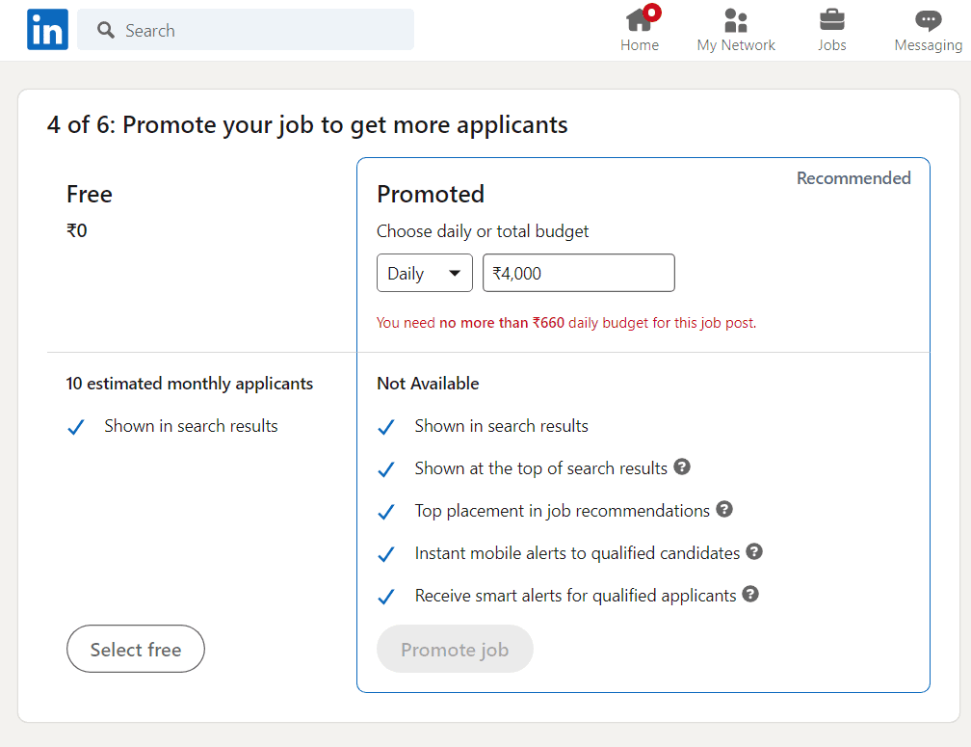This screenshot has width=971, height=747.
Task: Click the search magnifier icon
Action: coord(106,31)
